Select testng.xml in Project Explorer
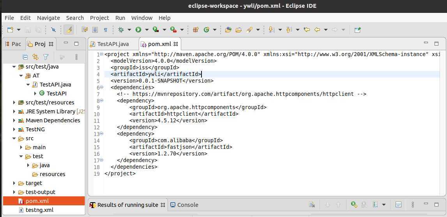The height and width of the screenshot is (217, 447). tap(39, 210)
